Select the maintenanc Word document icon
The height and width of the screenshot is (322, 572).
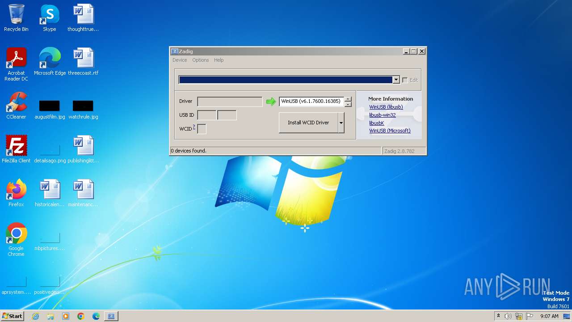83,193
